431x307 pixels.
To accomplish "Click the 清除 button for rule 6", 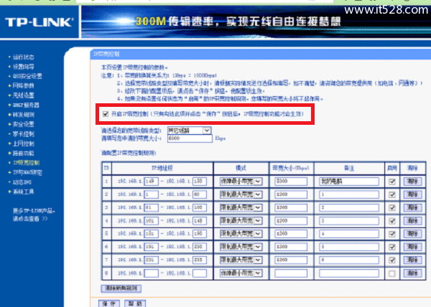I will pos(412,247).
